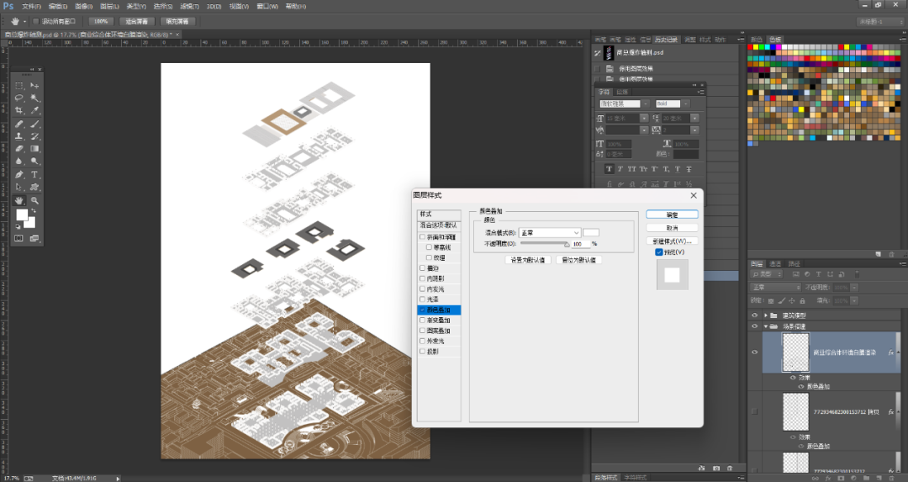This screenshot has height=482, width=908.
Task: Click the foreground color swatch
Action: pyautogui.click(x=21, y=215)
